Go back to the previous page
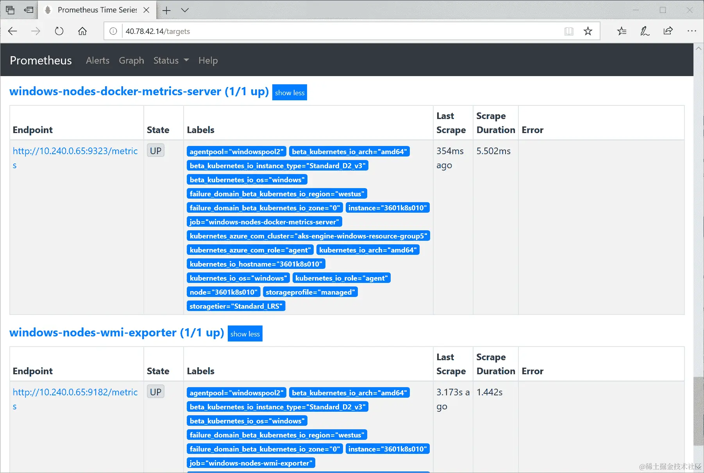Image resolution: width=704 pixels, height=473 pixels. 13,31
